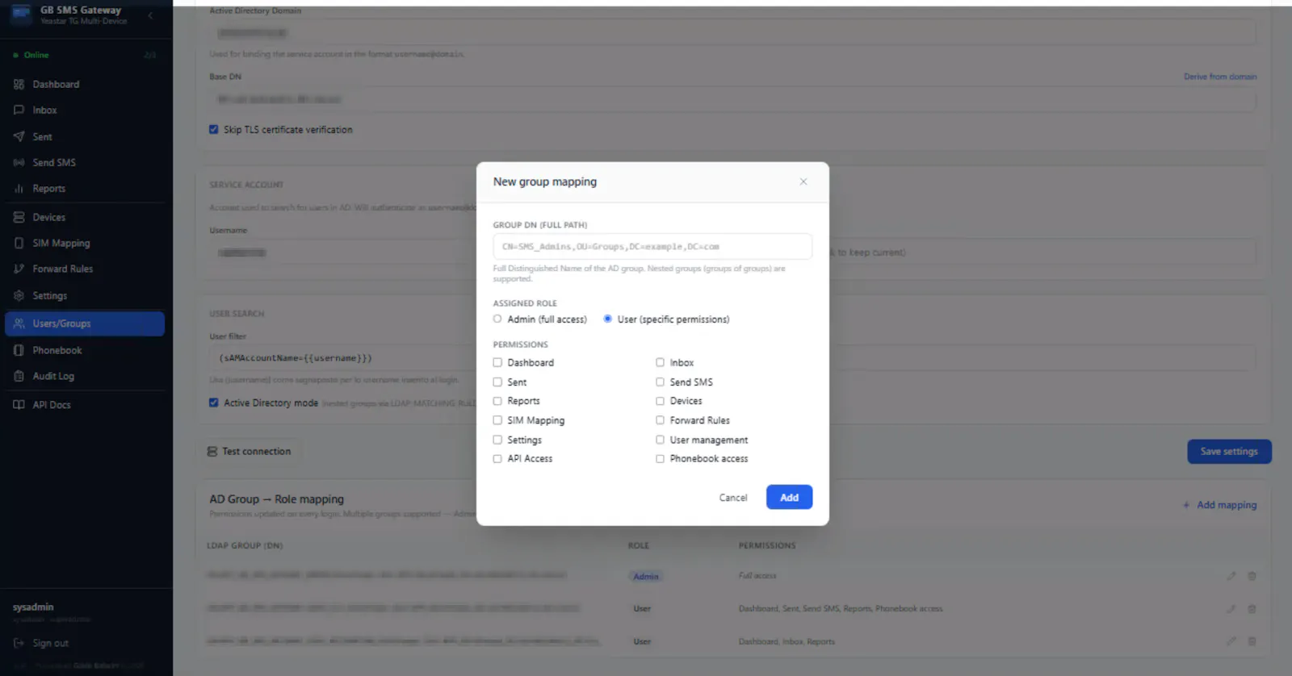Click the Online status text
Viewport: 1292px width, 676px height.
(x=36, y=55)
